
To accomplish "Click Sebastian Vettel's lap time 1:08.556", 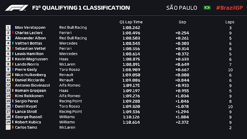I will click(x=131, y=48).
